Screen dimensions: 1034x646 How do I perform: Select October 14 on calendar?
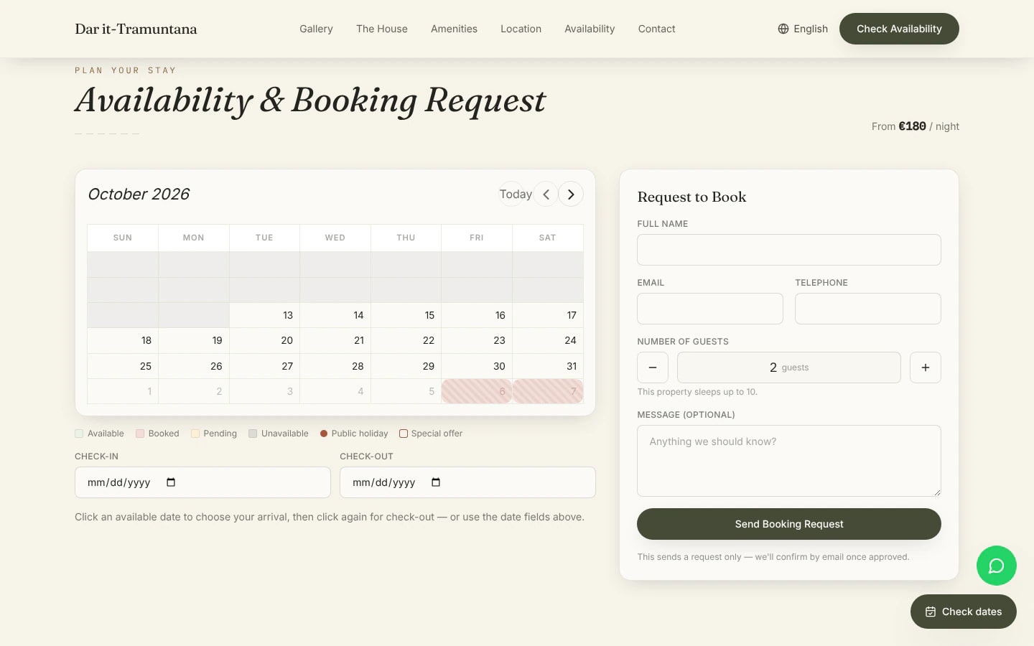click(x=335, y=315)
